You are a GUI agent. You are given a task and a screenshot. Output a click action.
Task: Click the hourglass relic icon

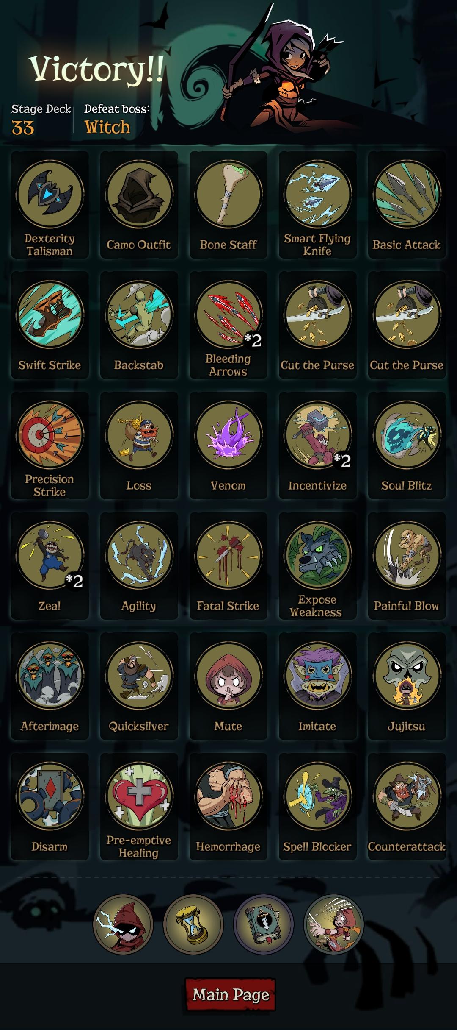193,924
